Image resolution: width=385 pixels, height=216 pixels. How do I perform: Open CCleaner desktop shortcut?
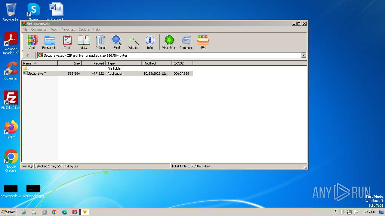(x=11, y=71)
